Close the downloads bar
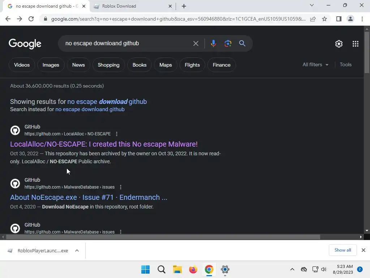 [363, 250]
